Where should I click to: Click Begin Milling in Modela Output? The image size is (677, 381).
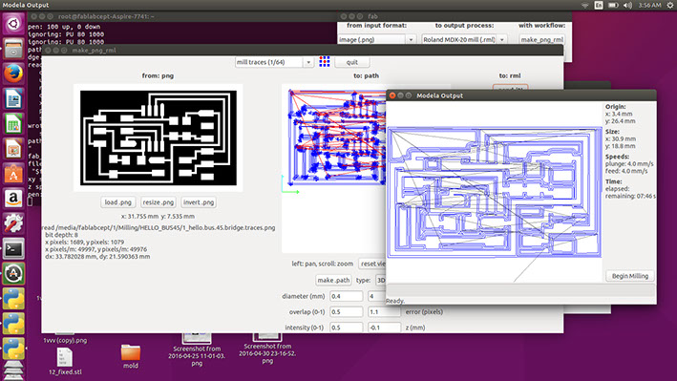tap(630, 276)
